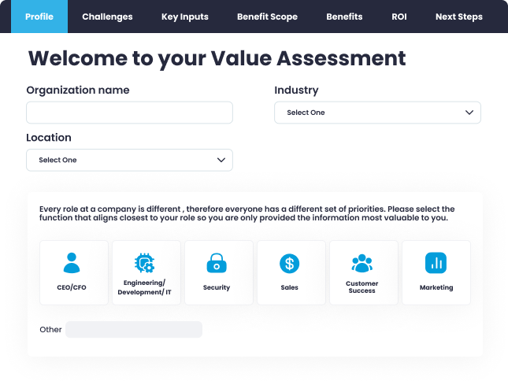Click the Other role input field
The width and height of the screenshot is (508, 381).
click(x=134, y=329)
